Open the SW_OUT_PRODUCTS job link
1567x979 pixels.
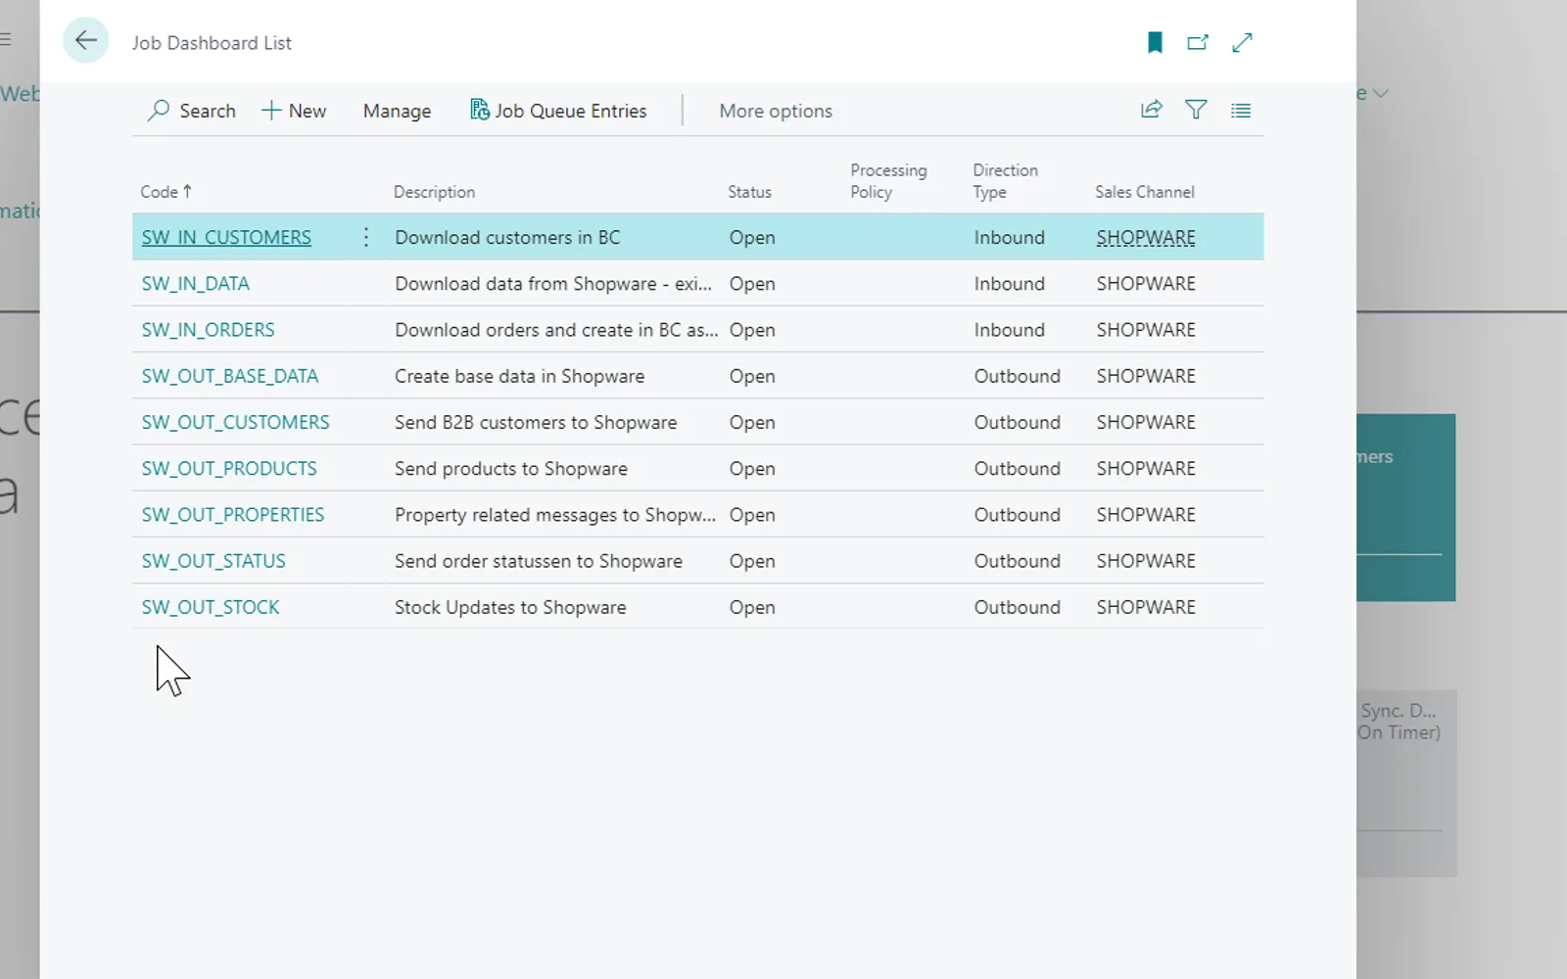coord(229,468)
